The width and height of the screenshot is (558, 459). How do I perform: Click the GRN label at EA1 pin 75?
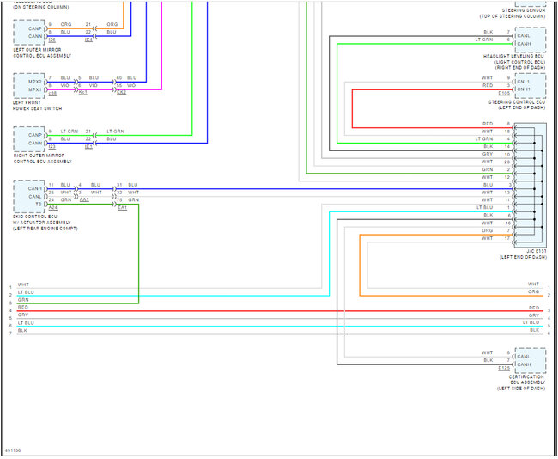[134, 200]
